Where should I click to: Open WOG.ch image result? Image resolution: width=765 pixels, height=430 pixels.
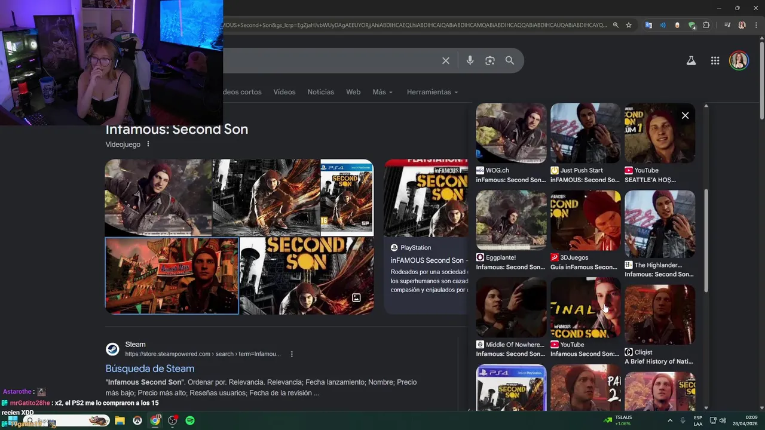[x=511, y=143]
